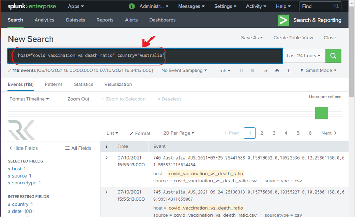Click the magnifier in the Find box
This screenshot has width=355, height=217.
pyautogui.click(x=337, y=6)
